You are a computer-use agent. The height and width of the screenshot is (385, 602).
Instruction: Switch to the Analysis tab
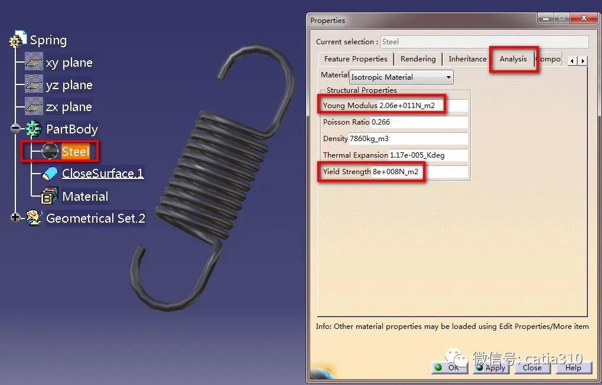coord(513,59)
